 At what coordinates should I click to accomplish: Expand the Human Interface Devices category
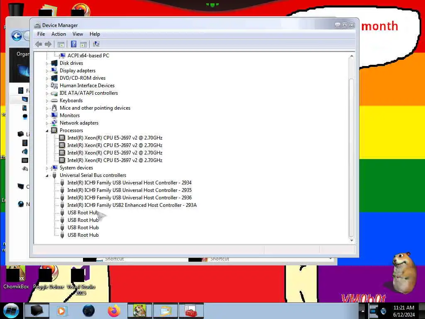(47, 86)
